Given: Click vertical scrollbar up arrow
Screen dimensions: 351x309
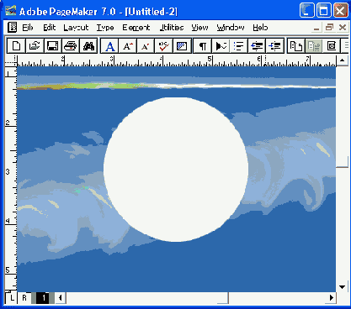Looking at the screenshot, I should click(x=343, y=60).
